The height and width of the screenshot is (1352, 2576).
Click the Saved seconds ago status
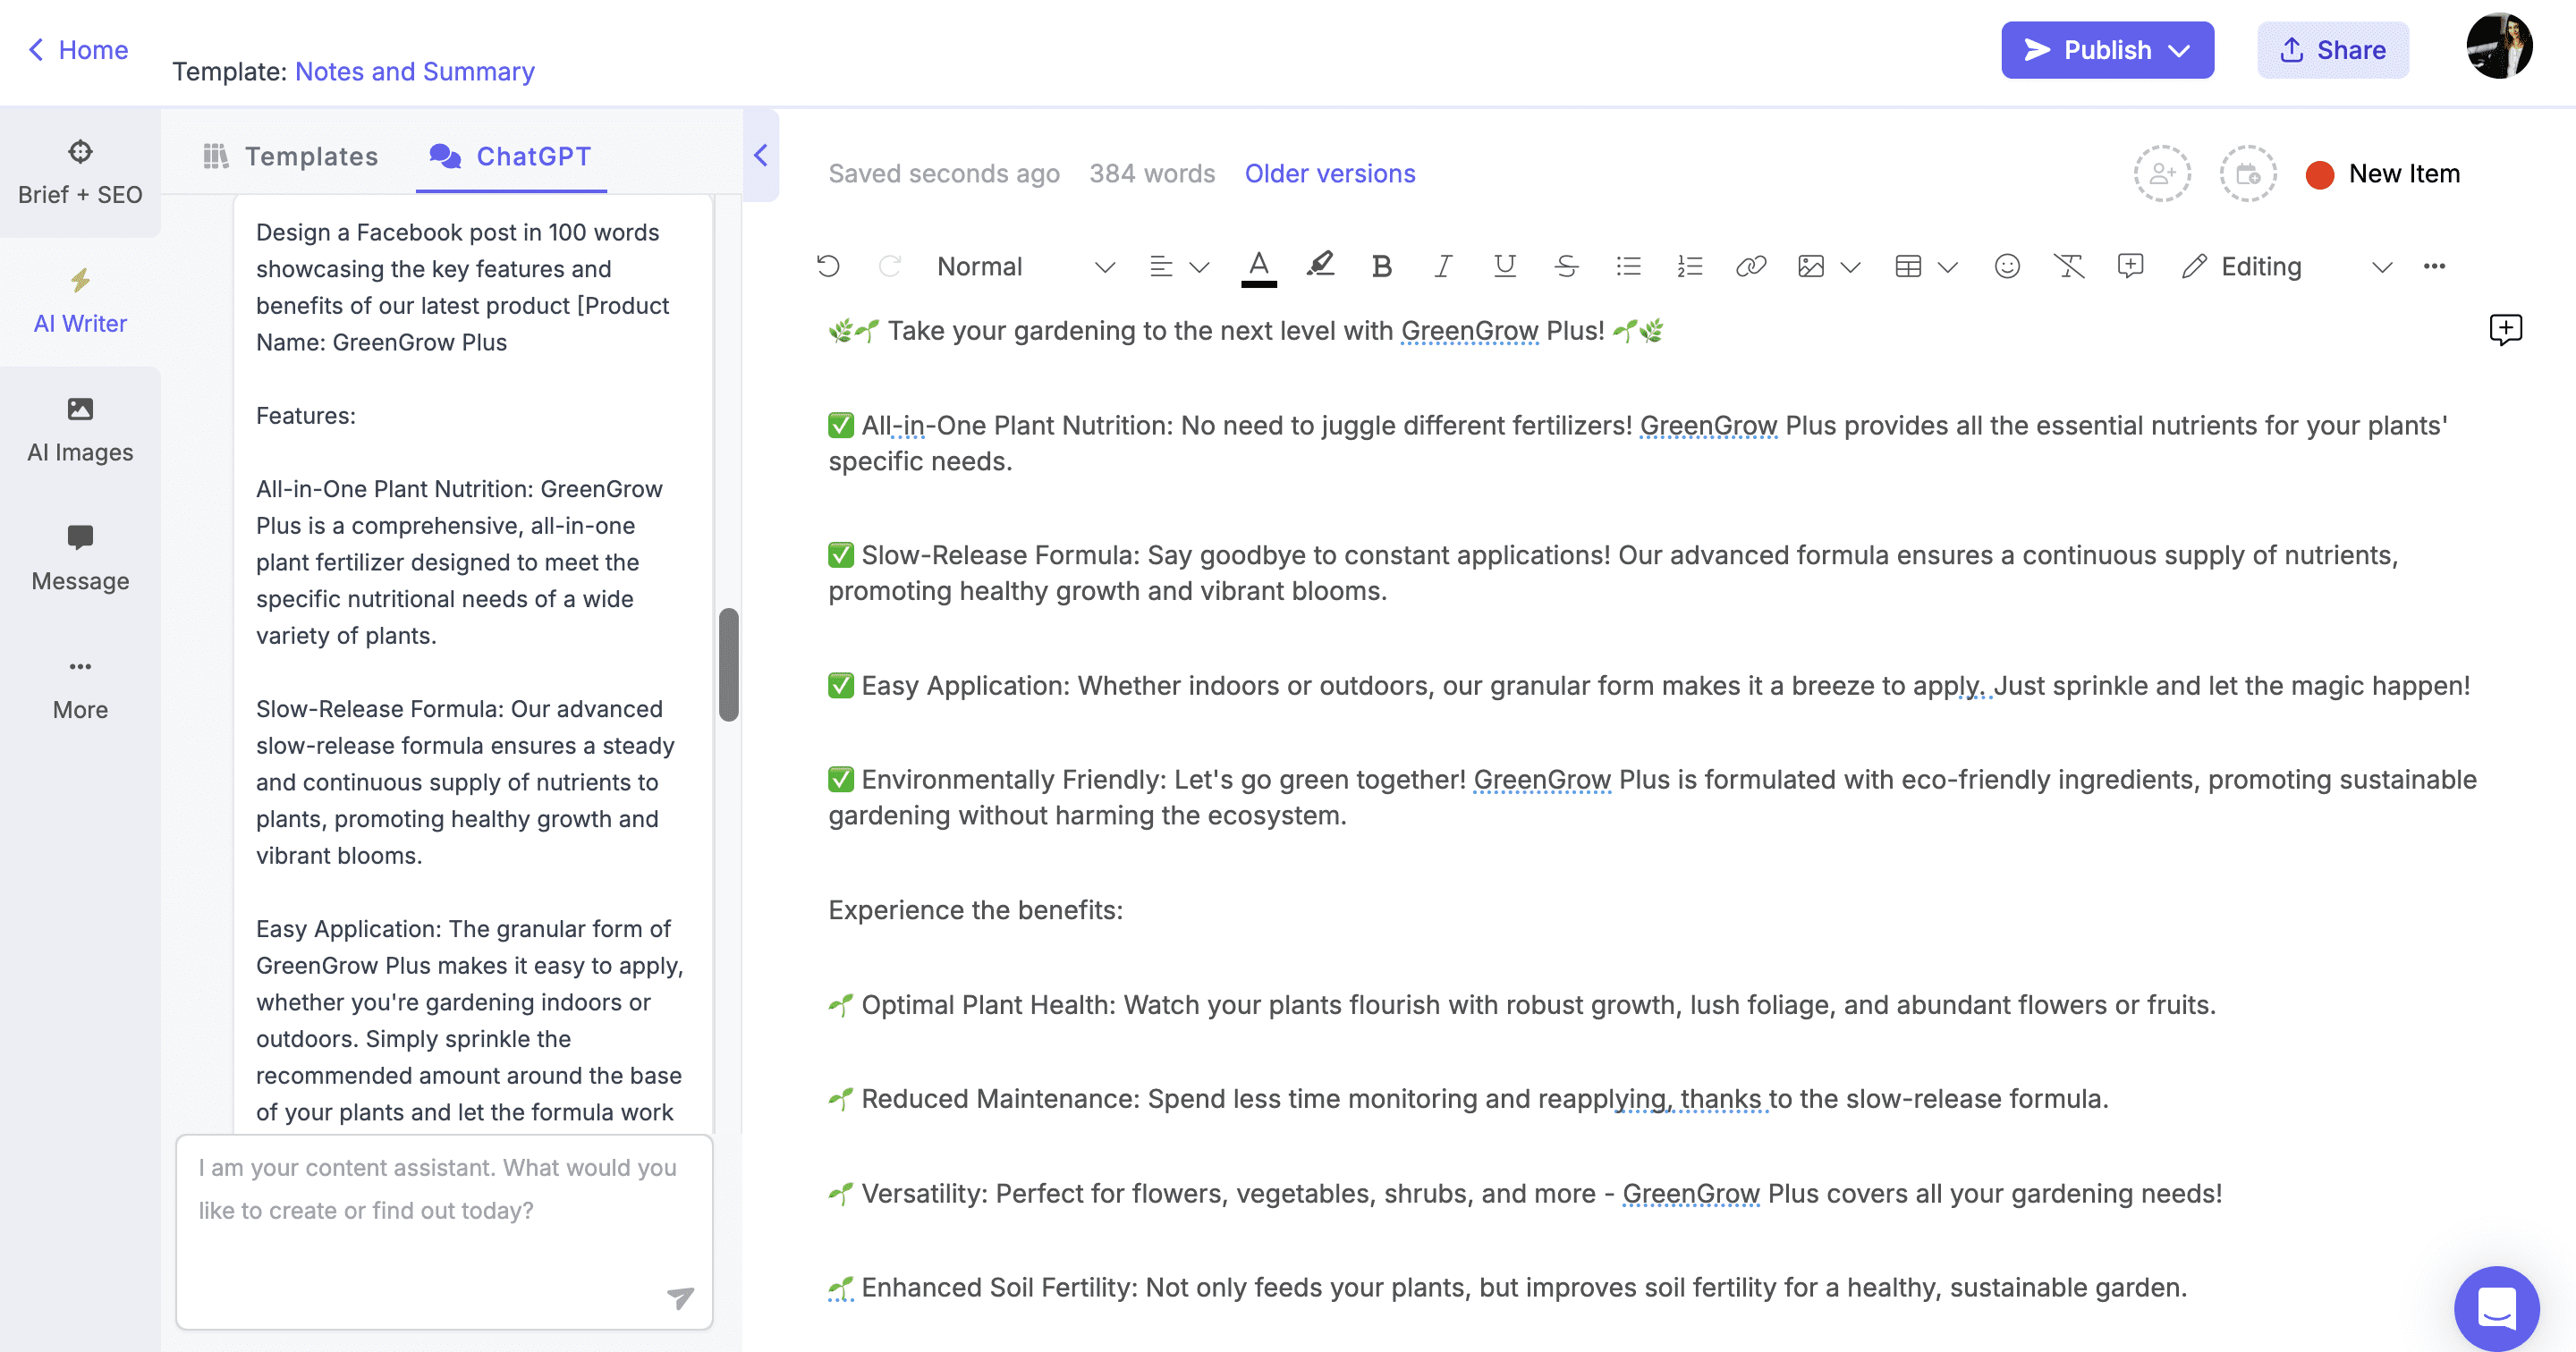click(943, 174)
